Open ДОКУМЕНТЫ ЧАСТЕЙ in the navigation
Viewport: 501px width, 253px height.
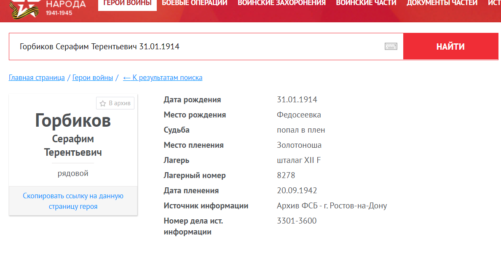click(x=442, y=3)
